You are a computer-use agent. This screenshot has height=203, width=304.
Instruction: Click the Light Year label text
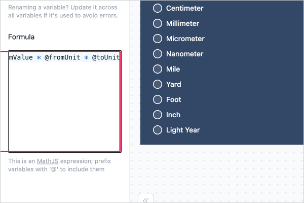(183, 130)
